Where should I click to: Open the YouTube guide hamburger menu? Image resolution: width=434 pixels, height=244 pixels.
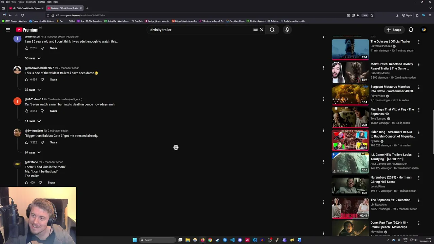pyautogui.click(x=8, y=30)
